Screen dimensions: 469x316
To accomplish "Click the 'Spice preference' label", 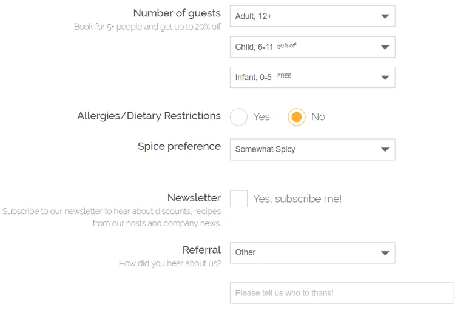I will pos(179,146).
